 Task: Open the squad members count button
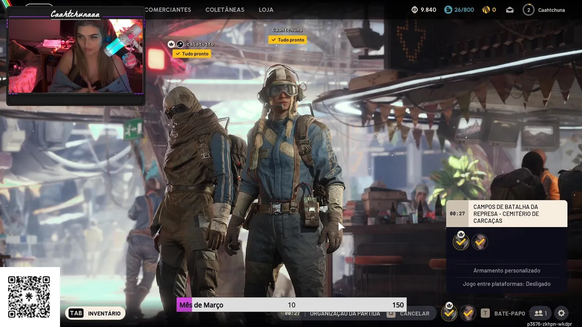pos(541,313)
